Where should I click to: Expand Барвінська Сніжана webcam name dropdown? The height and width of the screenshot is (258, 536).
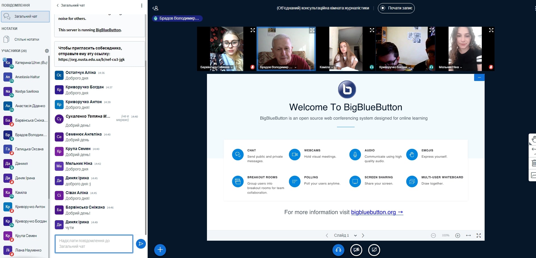[x=217, y=67]
